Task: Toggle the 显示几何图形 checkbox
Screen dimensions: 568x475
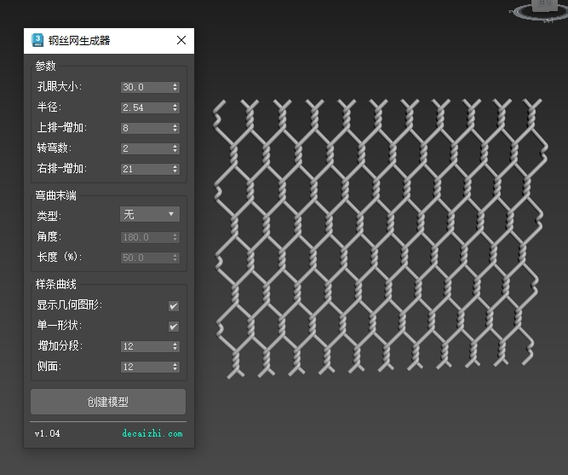Action: [174, 305]
